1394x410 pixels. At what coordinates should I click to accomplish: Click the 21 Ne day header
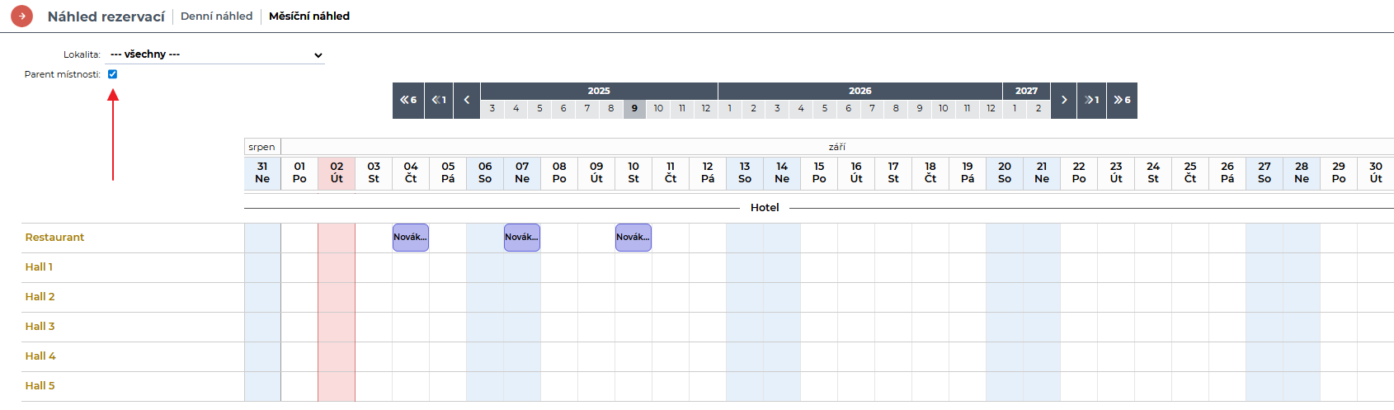point(1042,172)
